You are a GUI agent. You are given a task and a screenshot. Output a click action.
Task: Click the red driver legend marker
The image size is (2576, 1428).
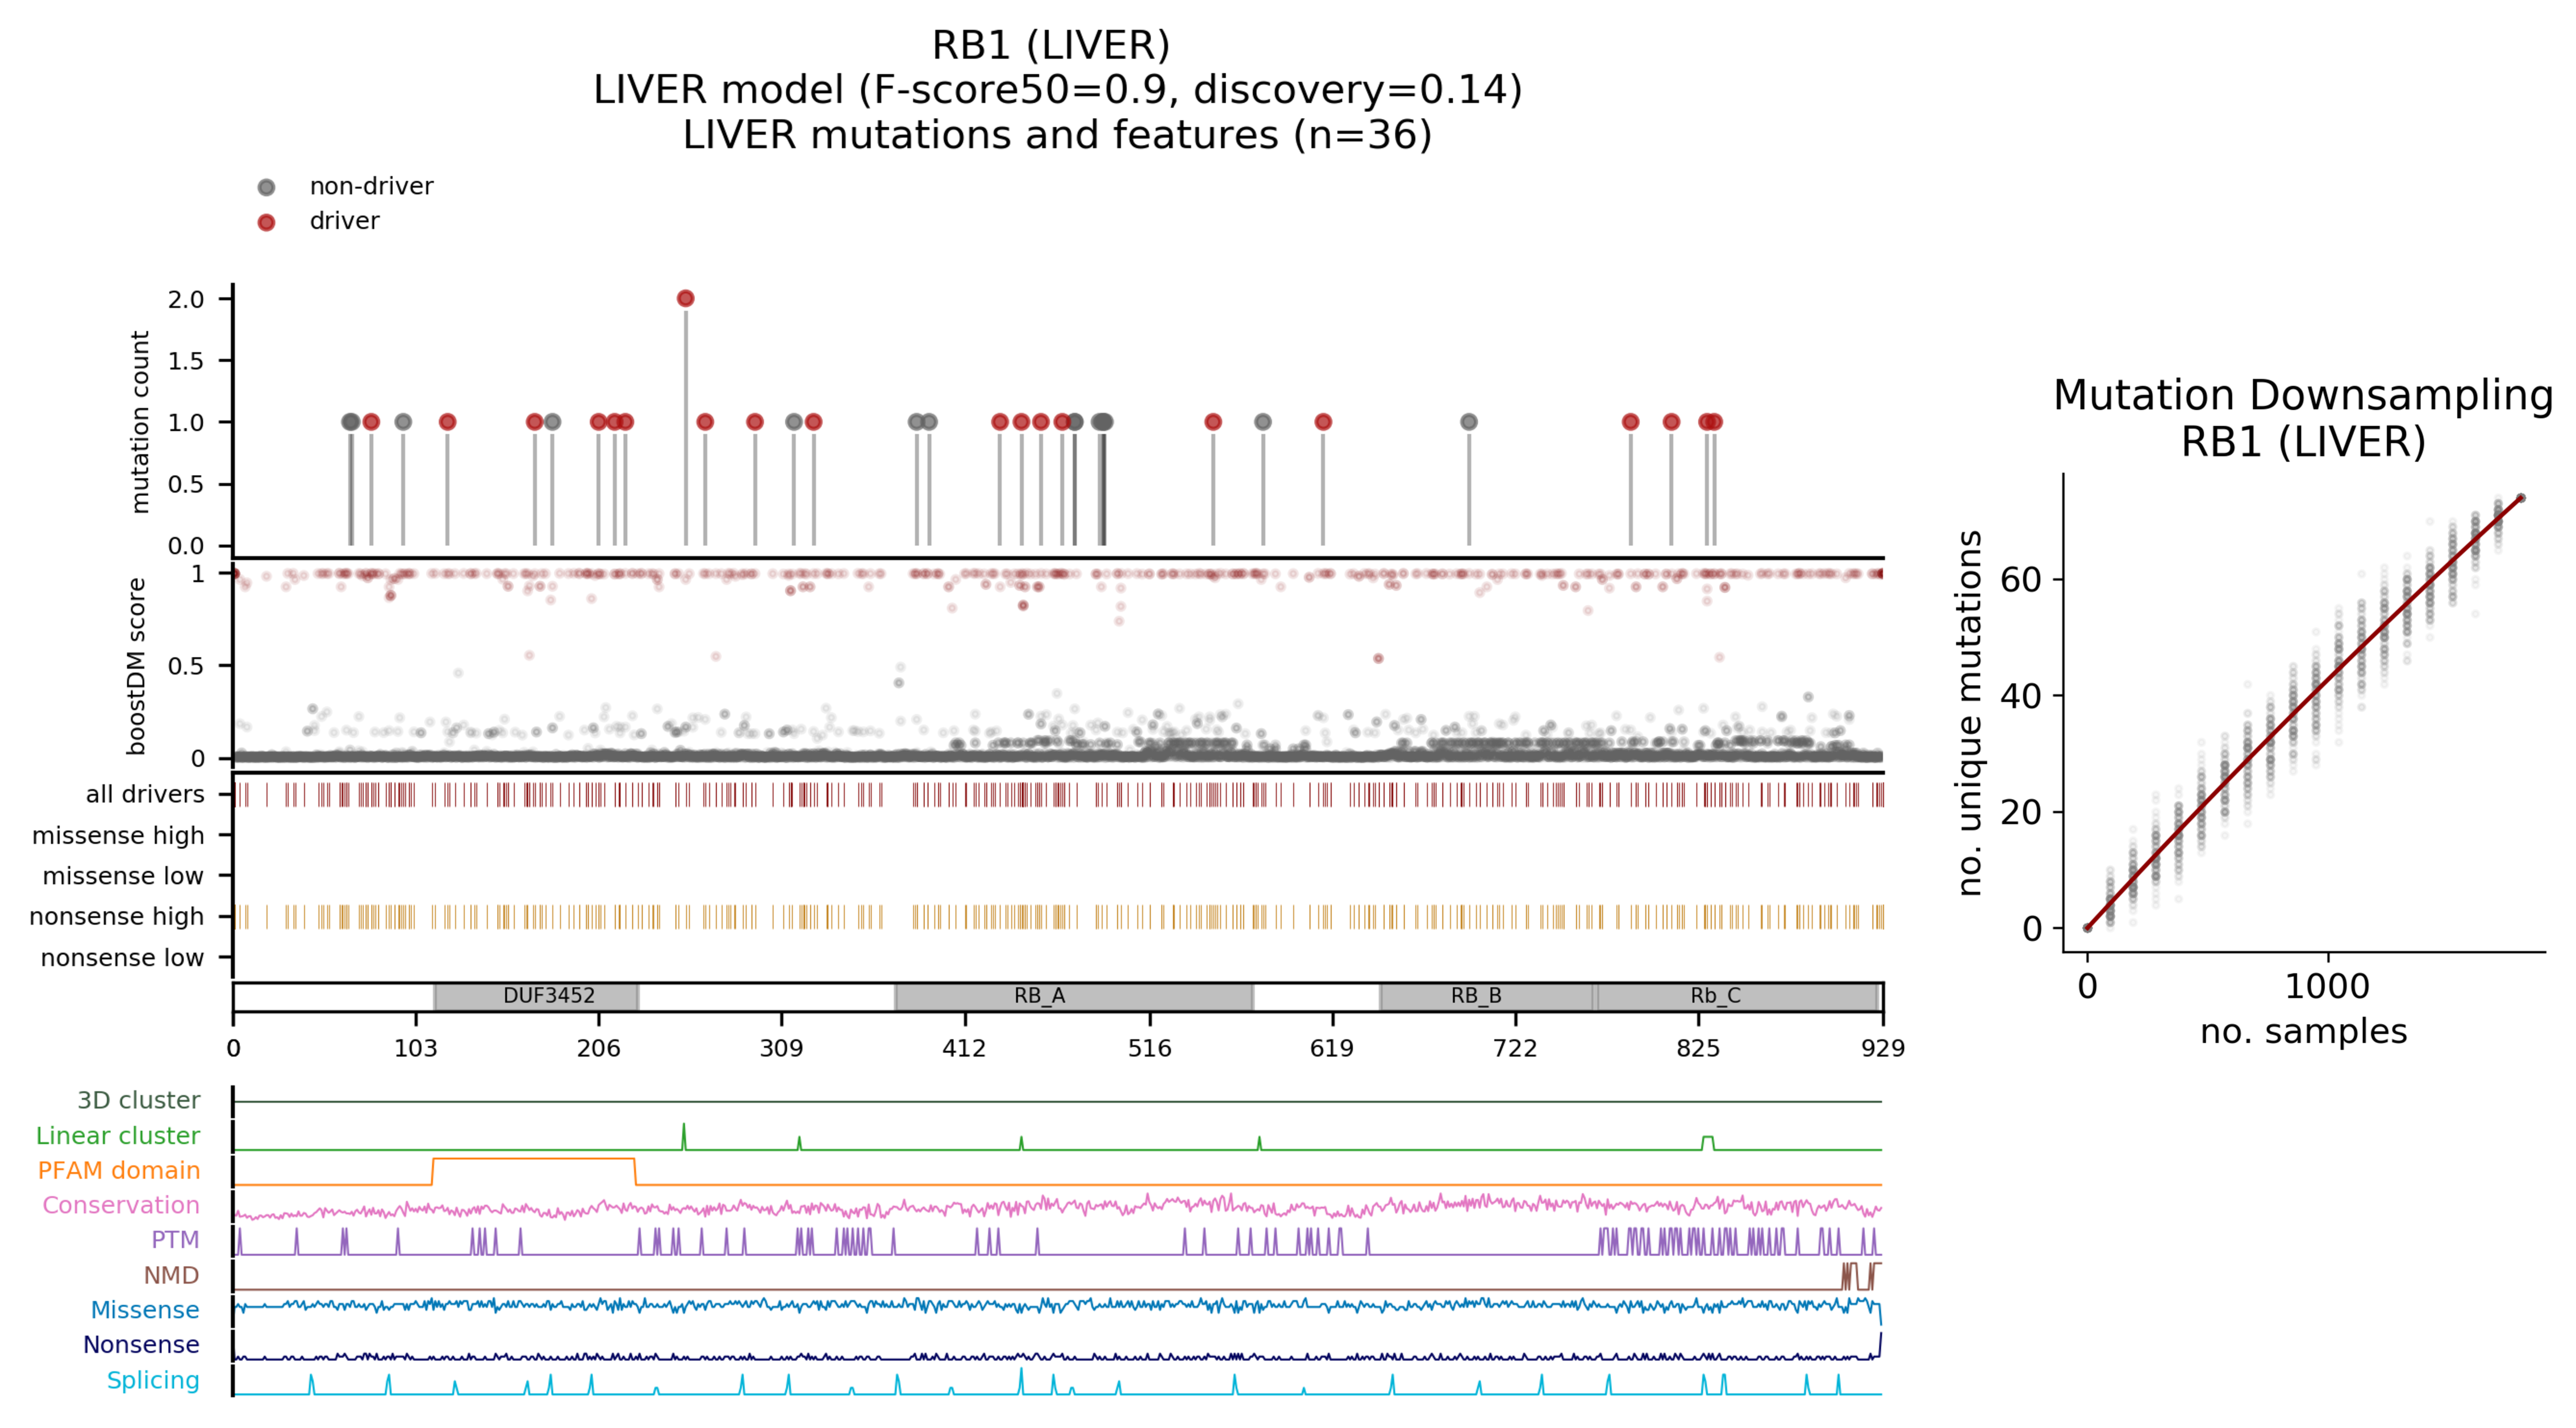[x=266, y=222]
